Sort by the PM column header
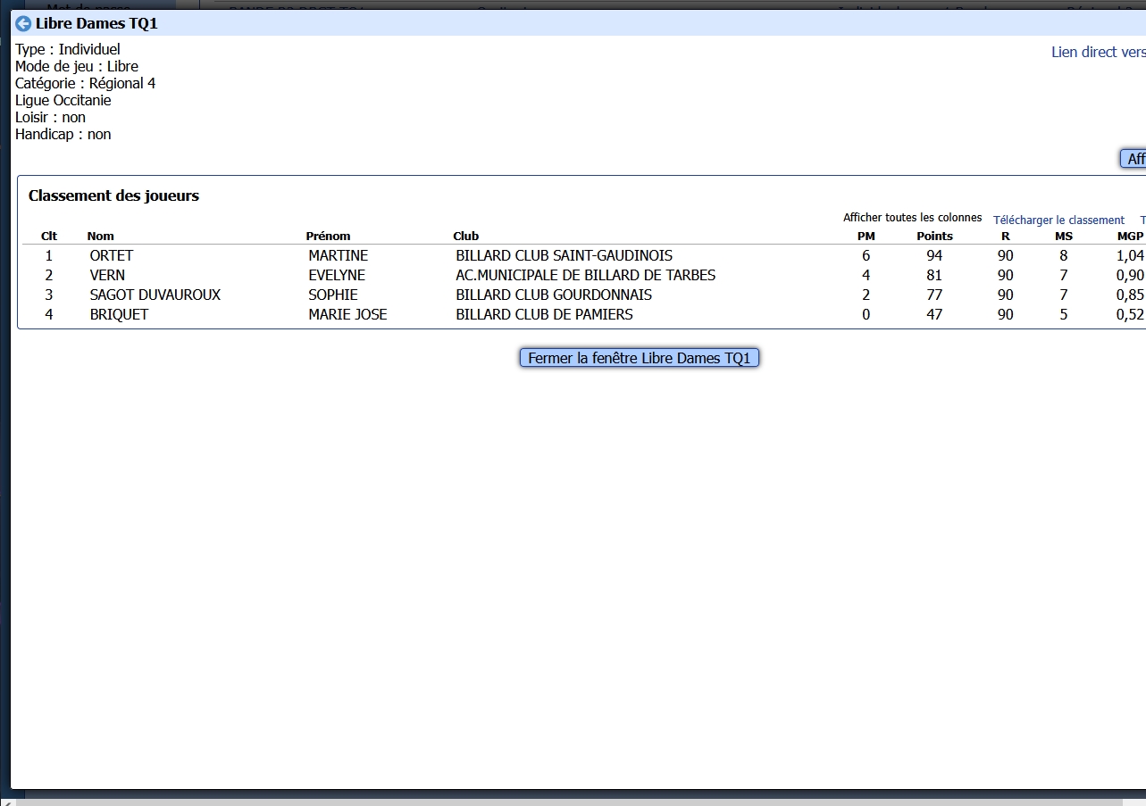 [866, 236]
